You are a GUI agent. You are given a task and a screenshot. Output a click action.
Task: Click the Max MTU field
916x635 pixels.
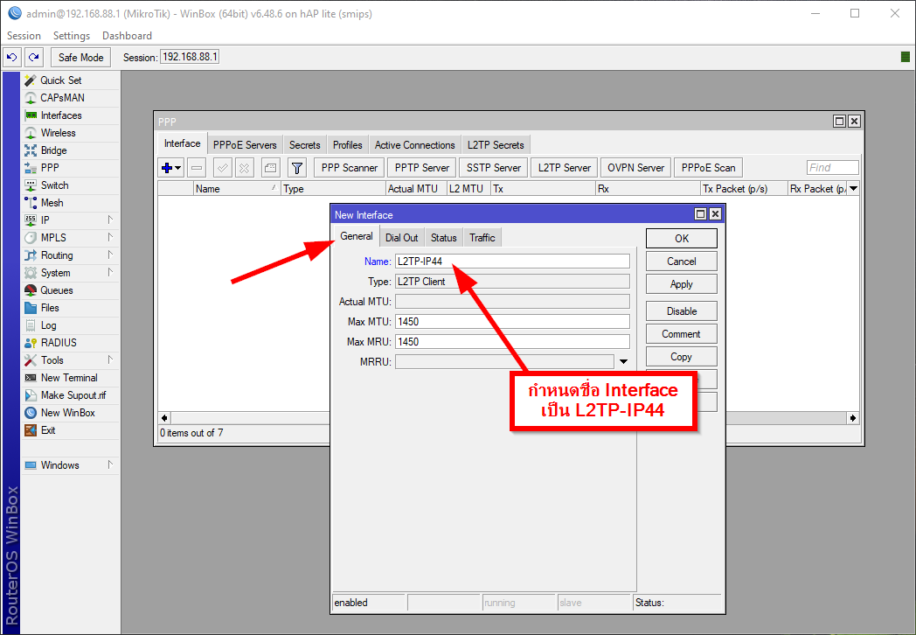[x=512, y=322]
